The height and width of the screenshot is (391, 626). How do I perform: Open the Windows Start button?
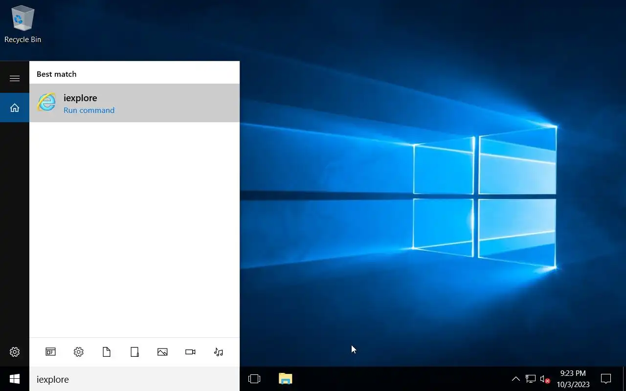click(x=15, y=379)
